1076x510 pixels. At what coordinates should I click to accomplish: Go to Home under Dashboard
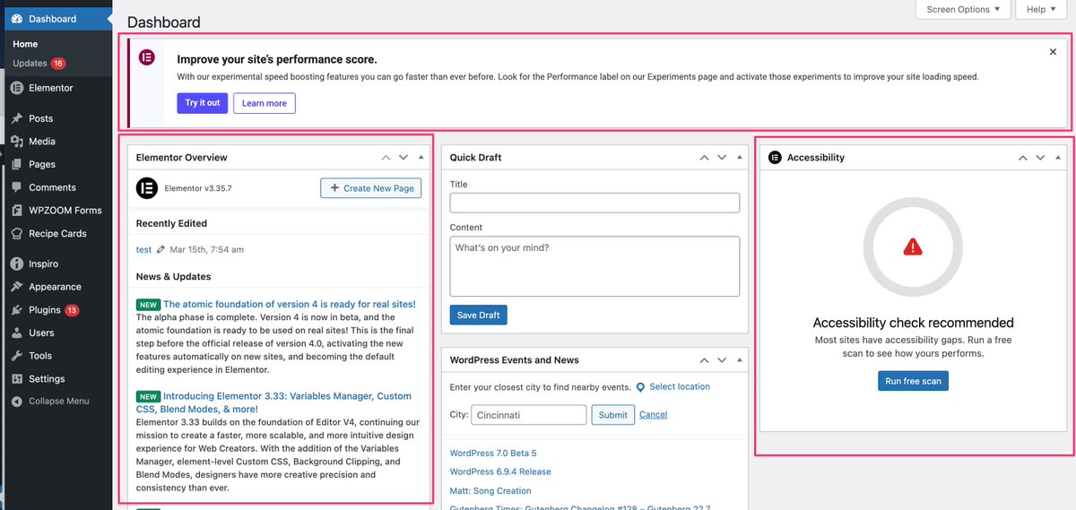[x=25, y=44]
